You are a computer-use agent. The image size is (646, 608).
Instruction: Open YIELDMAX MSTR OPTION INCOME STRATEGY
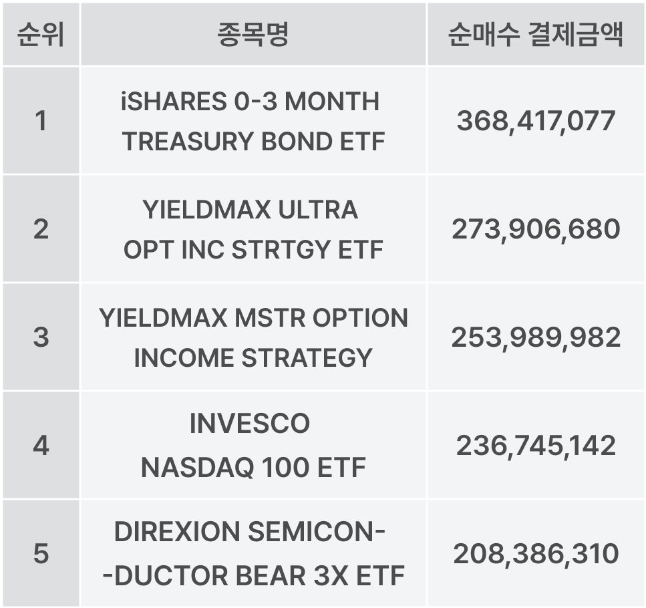pyautogui.click(x=253, y=337)
